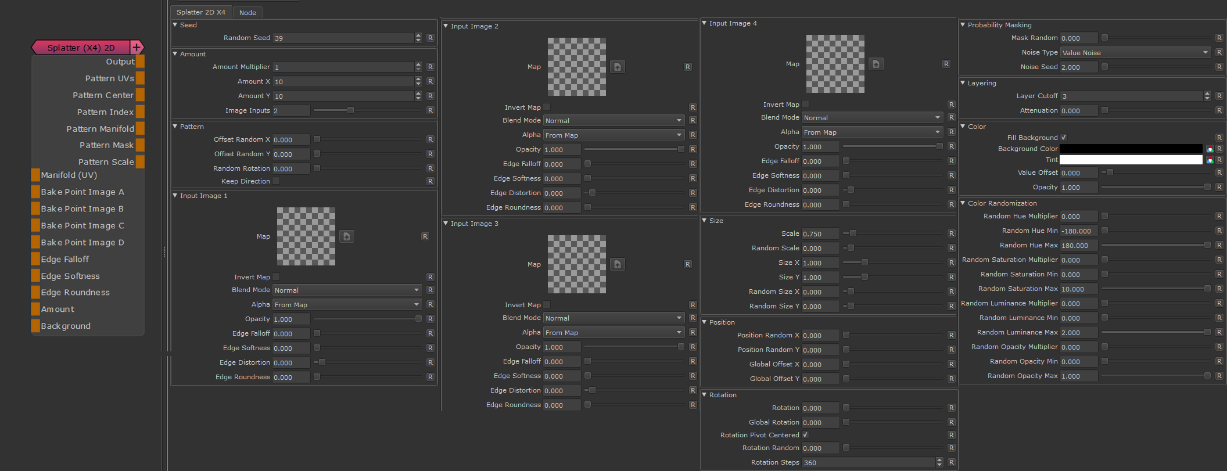This screenshot has height=471, width=1227.
Task: Switch to the Node tab
Action: [247, 12]
